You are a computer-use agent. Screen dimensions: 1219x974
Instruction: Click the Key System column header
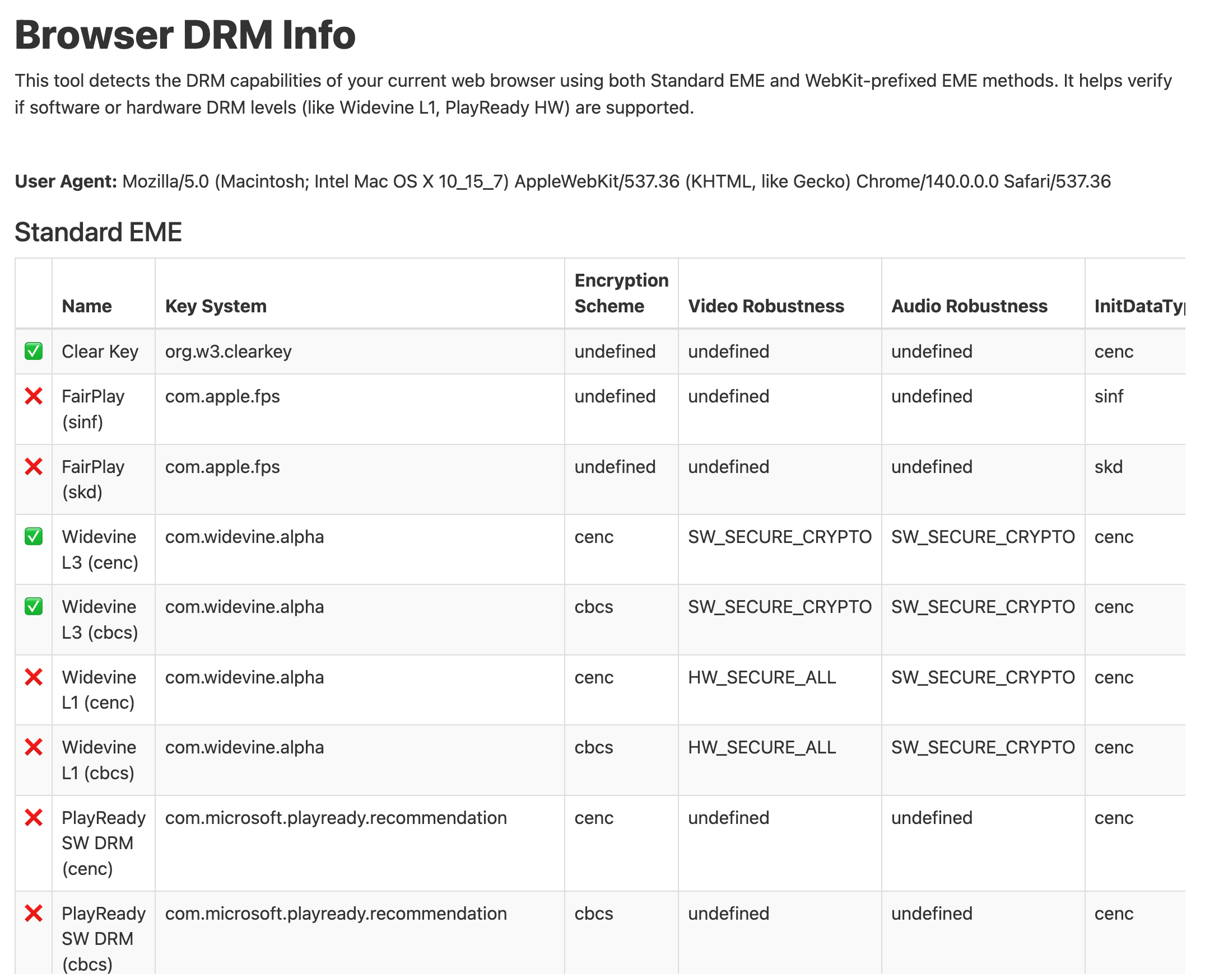click(x=216, y=306)
